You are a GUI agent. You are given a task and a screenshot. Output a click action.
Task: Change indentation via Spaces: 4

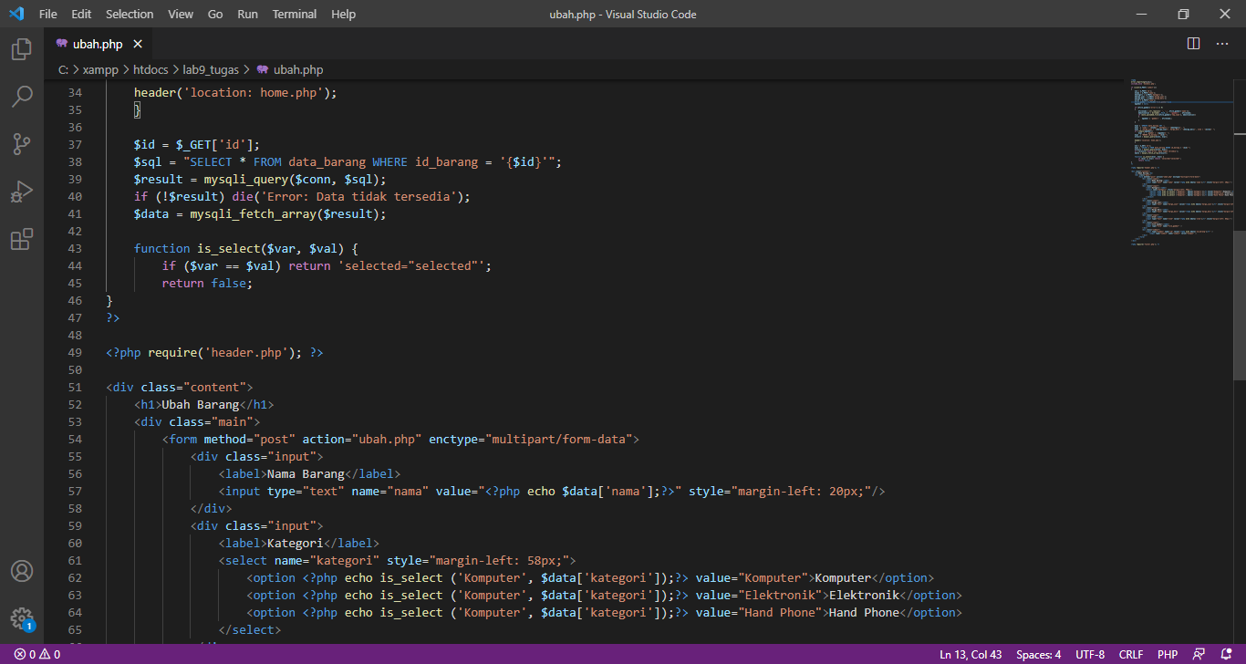(1038, 654)
